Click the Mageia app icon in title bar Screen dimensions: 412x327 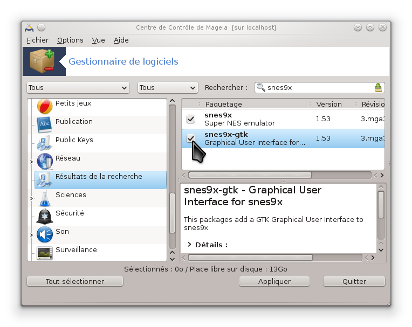pyautogui.click(x=29, y=27)
